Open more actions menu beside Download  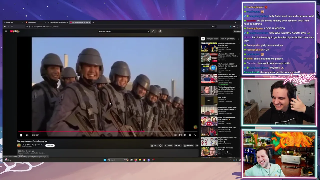pos(197,145)
